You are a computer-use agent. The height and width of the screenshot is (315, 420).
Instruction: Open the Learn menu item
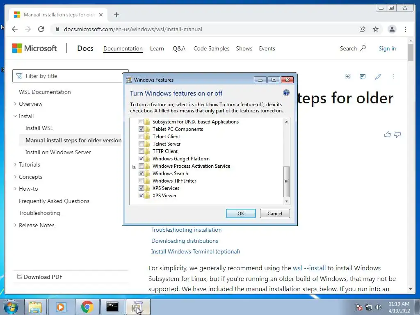pos(157,48)
